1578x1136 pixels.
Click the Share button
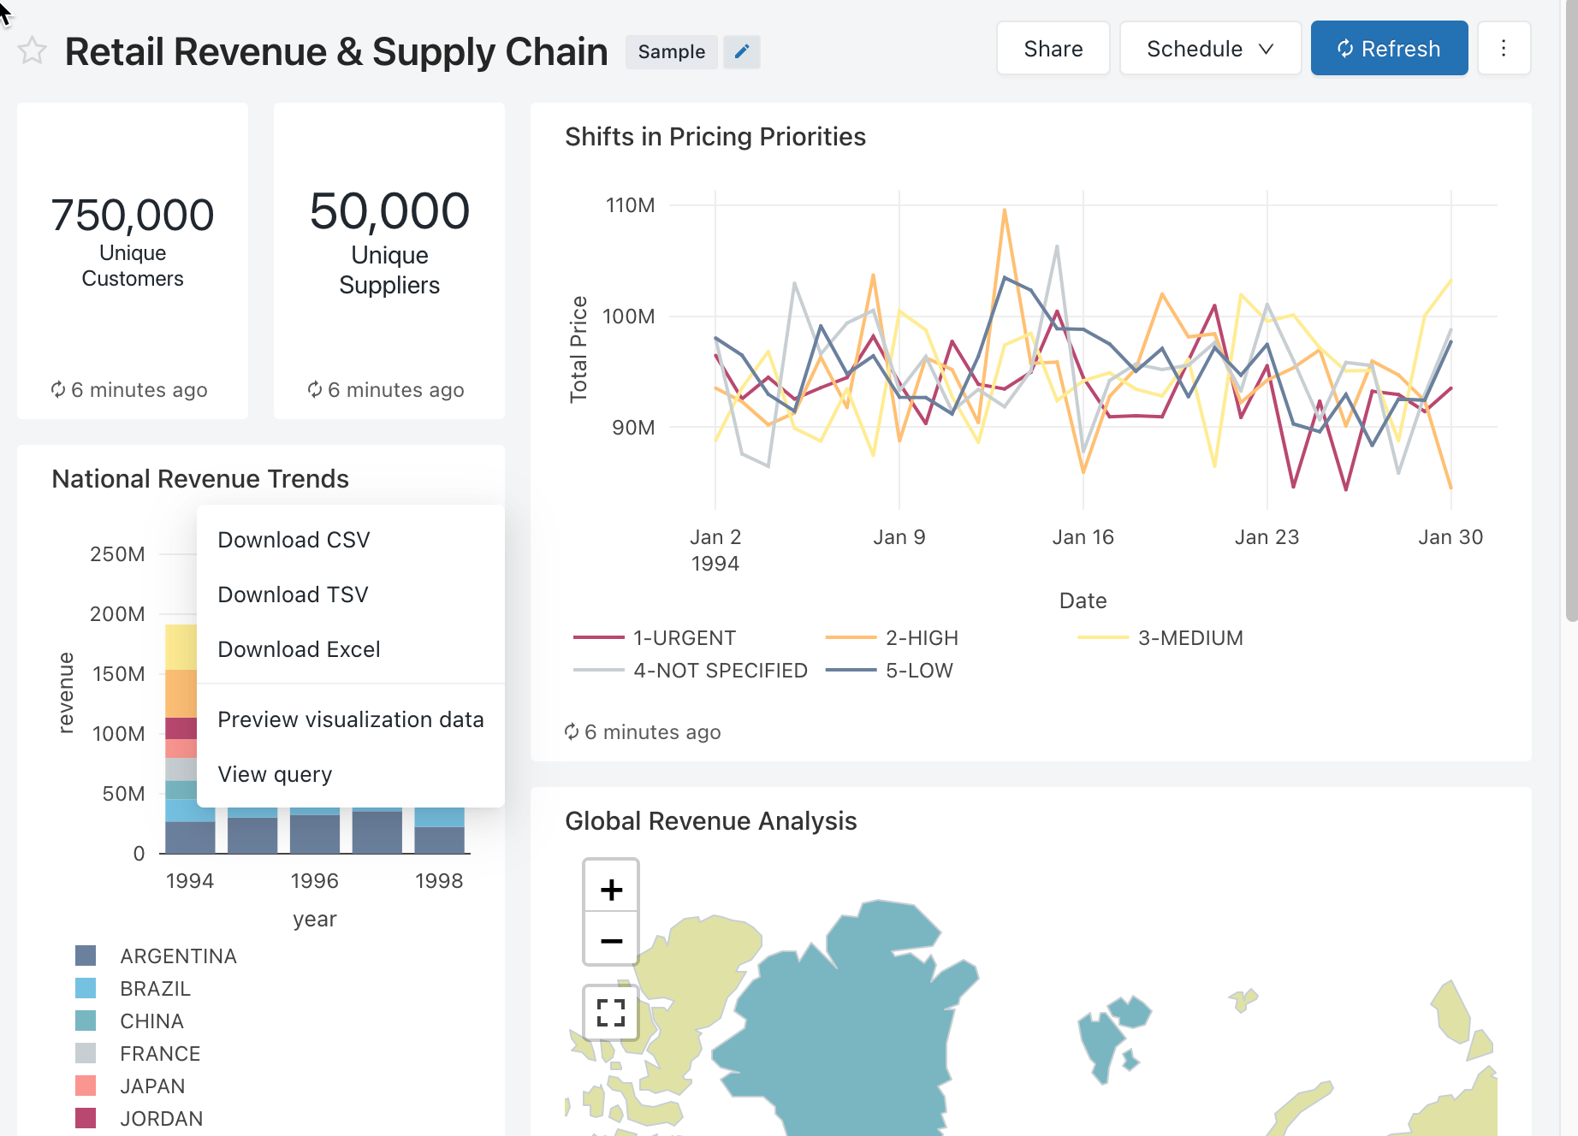pyautogui.click(x=1053, y=49)
